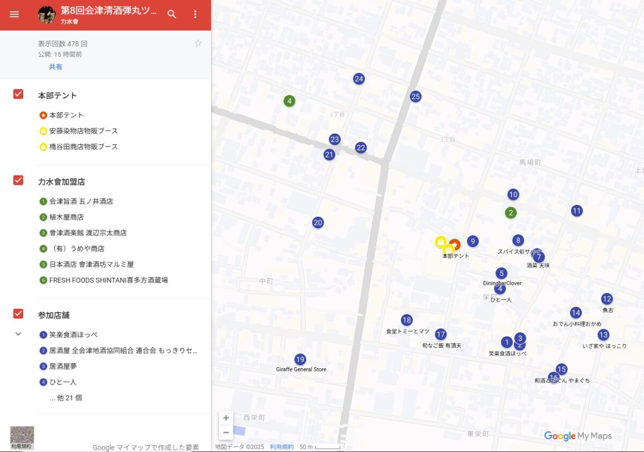Uncheck the 参加店舗 layer checkbox
644x452 pixels.
(18, 314)
